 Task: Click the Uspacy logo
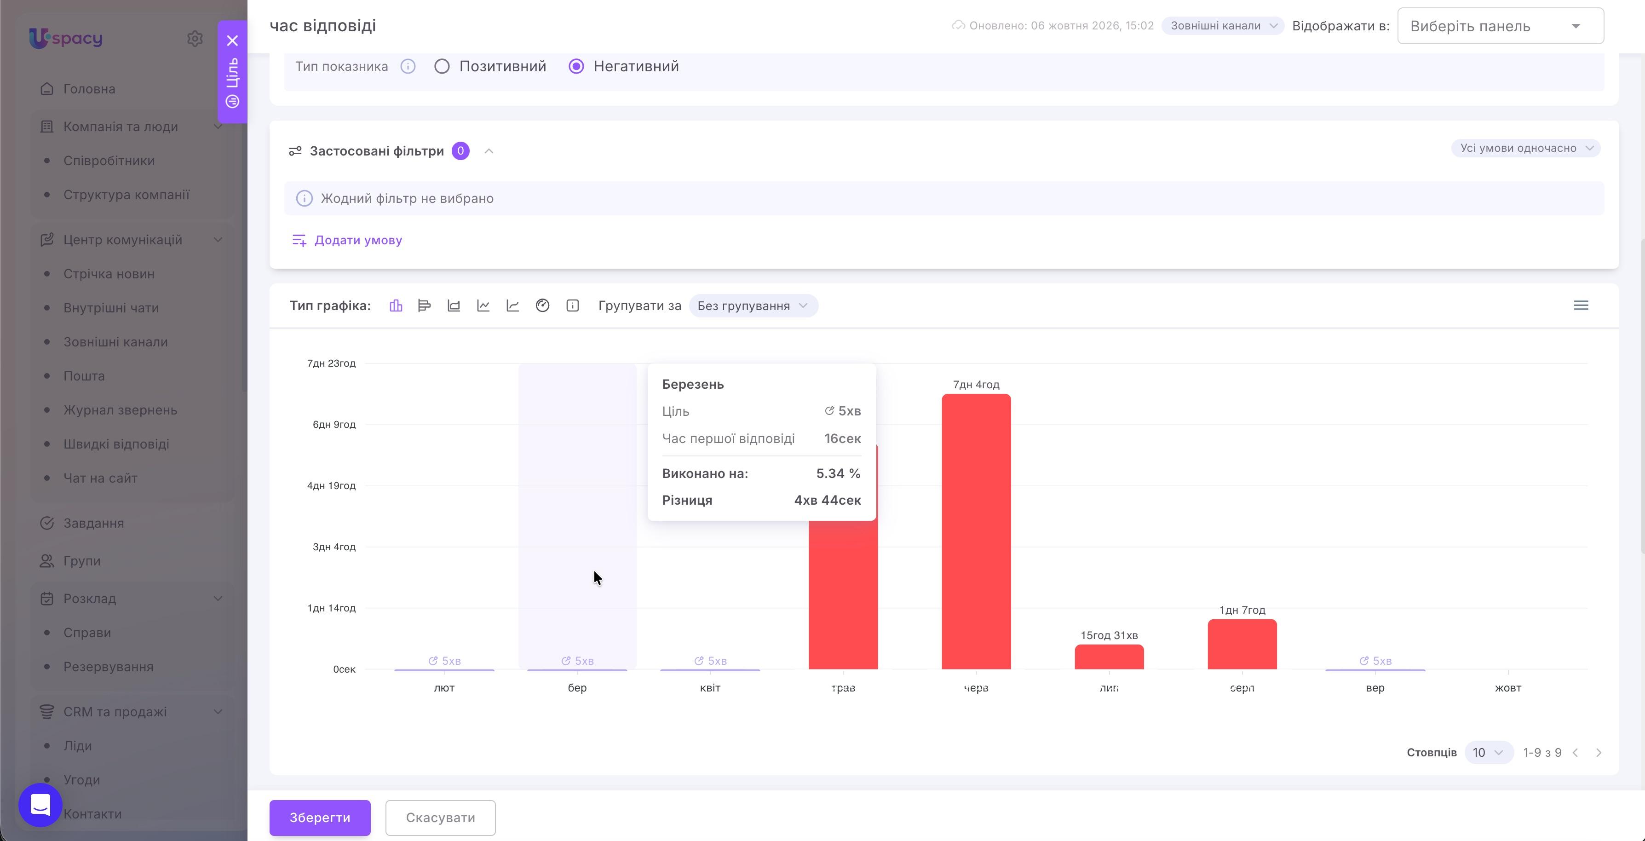[x=66, y=38]
